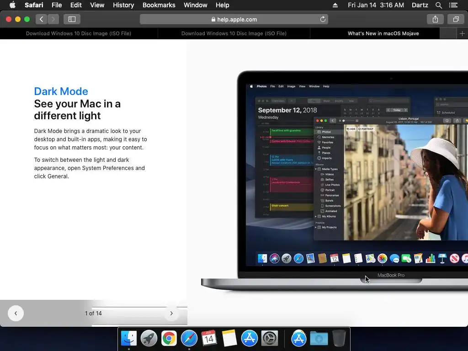468x351 pixels.
Task: Go back with Safari back arrow
Action: [x=42, y=19]
